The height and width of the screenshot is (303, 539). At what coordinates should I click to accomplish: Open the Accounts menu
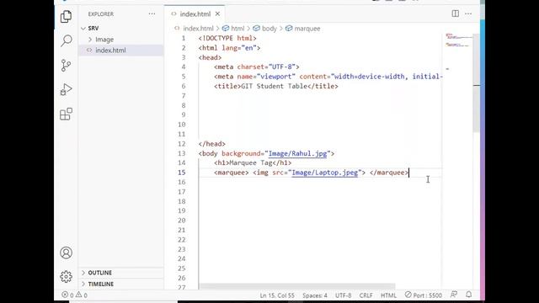point(66,252)
